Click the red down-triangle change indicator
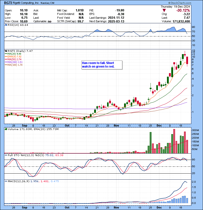The width and height of the screenshot is (203, 210). pos(164,10)
